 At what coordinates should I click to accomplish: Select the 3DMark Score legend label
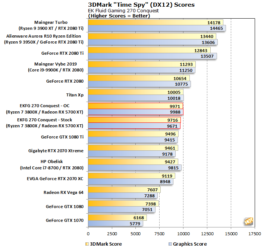coord(106,244)
